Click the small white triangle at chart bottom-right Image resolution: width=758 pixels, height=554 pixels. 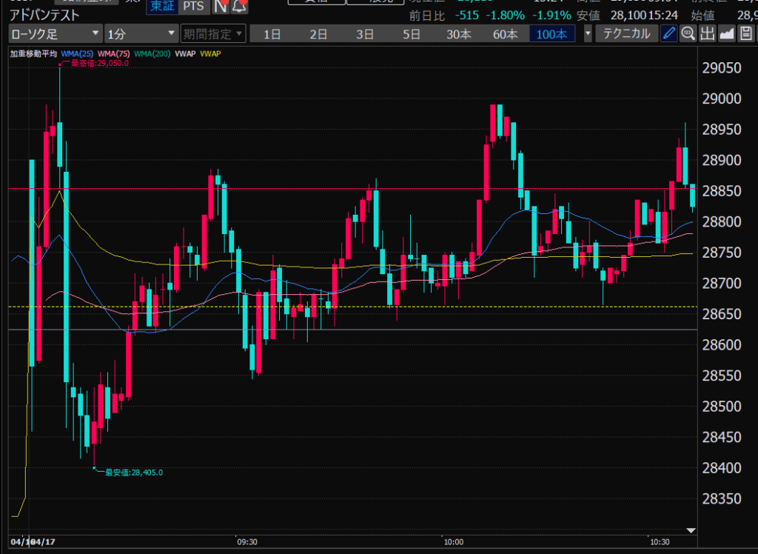691,530
